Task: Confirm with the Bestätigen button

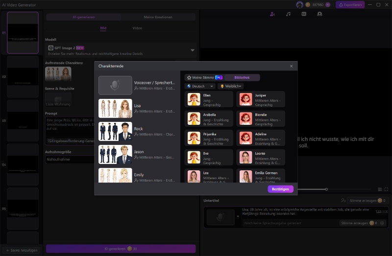Action: (280, 189)
